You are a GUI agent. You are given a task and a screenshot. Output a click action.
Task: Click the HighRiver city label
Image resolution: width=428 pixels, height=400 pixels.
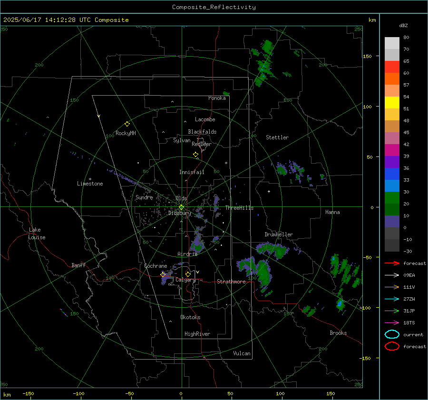(197, 334)
